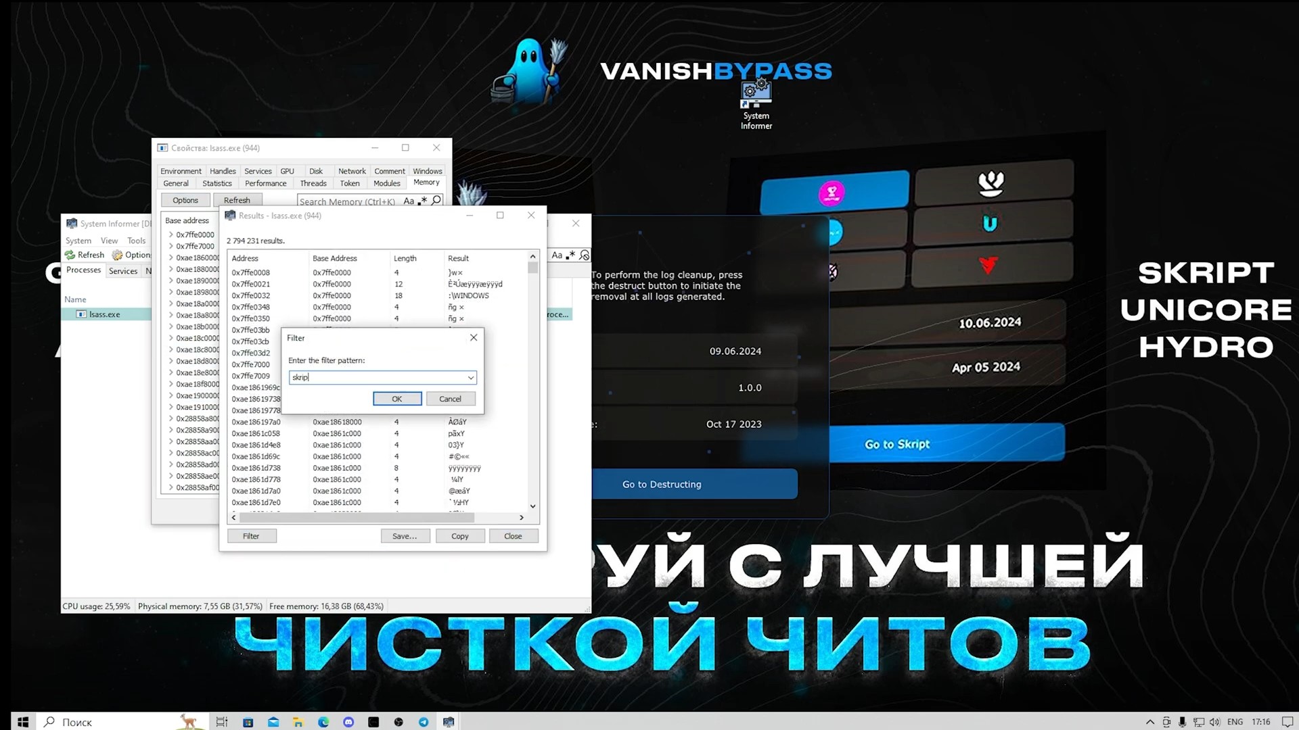Click Copy button in memory search results

459,536
